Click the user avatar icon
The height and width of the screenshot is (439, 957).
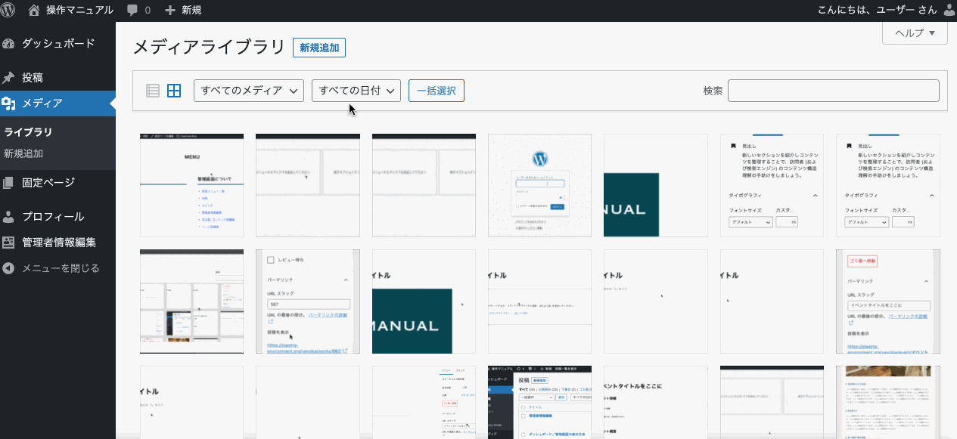tap(949, 10)
